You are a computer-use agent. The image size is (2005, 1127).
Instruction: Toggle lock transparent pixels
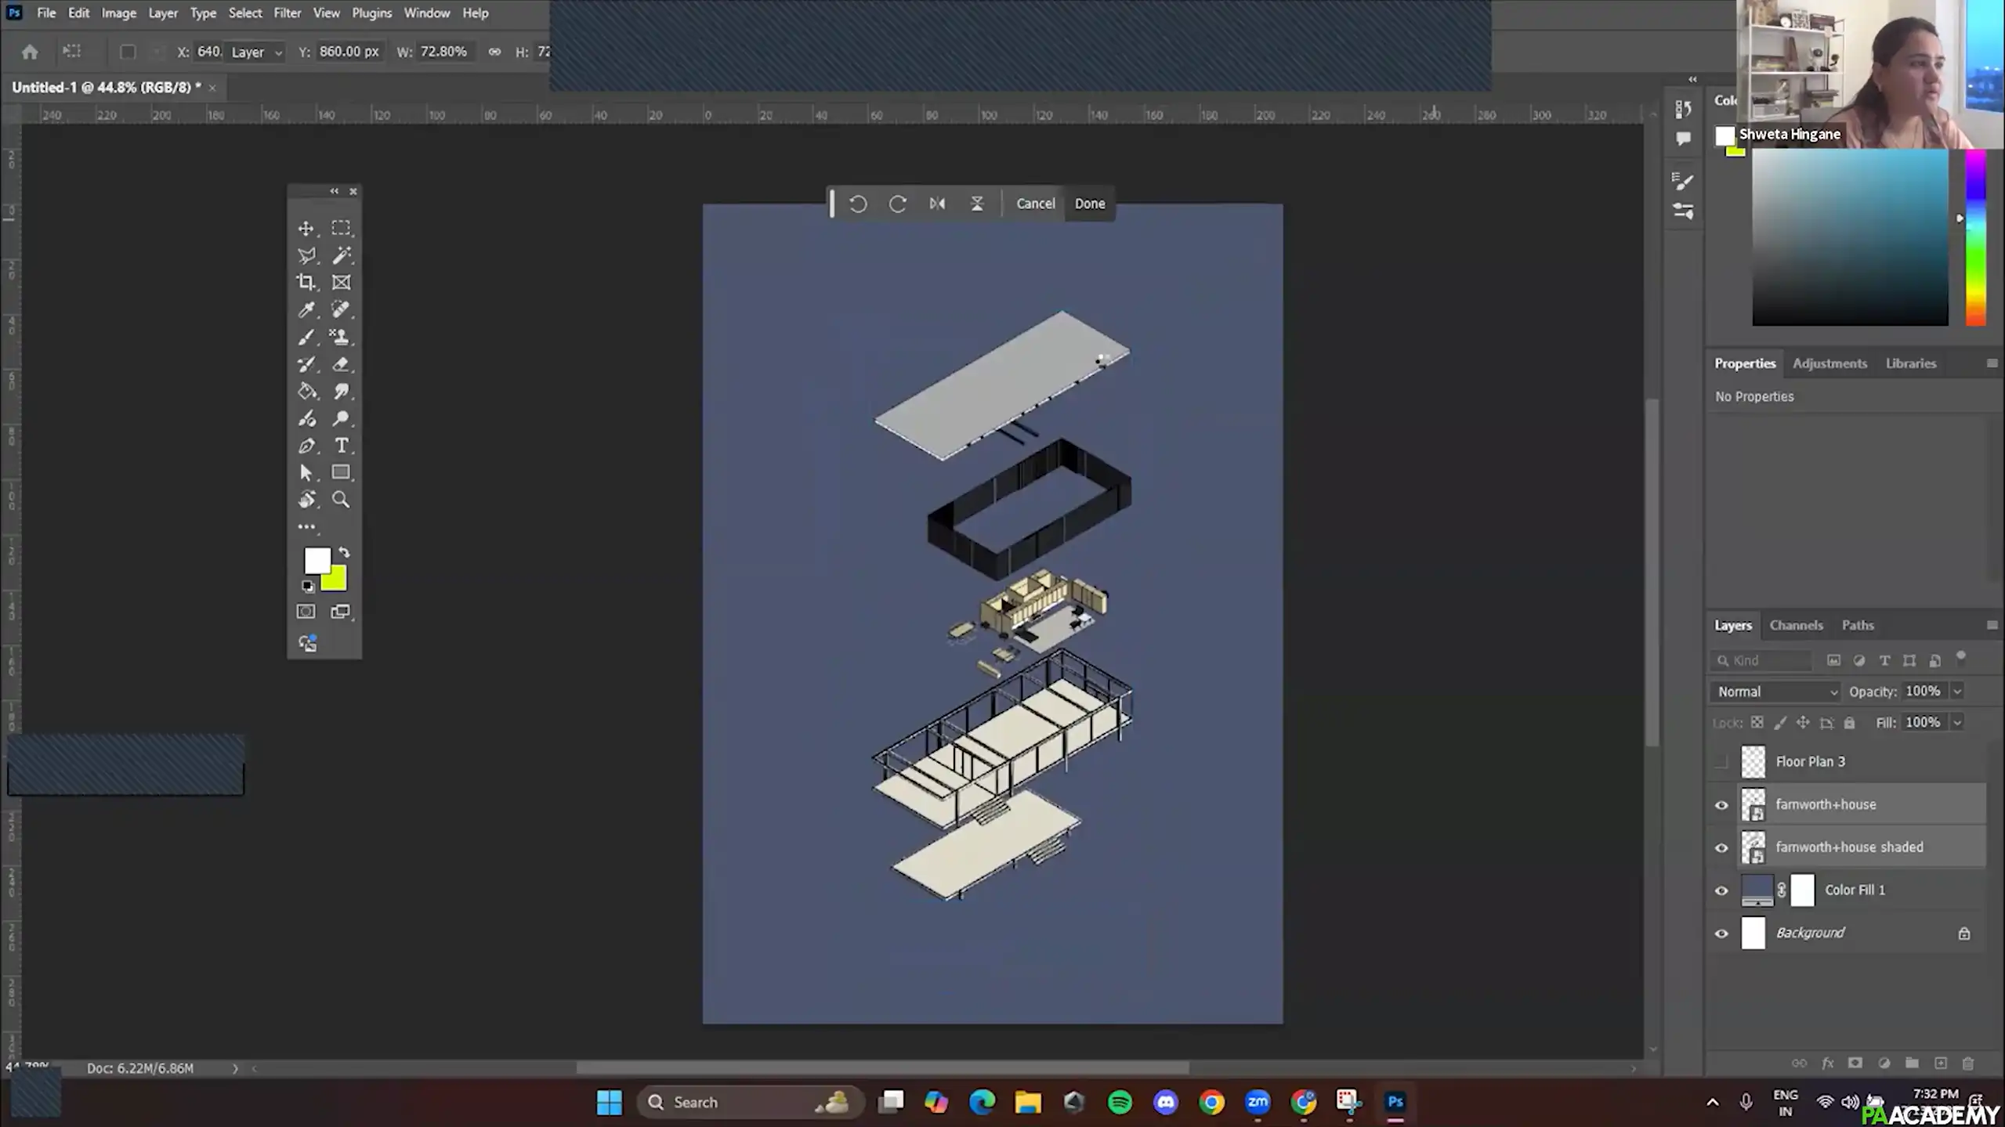1757,723
